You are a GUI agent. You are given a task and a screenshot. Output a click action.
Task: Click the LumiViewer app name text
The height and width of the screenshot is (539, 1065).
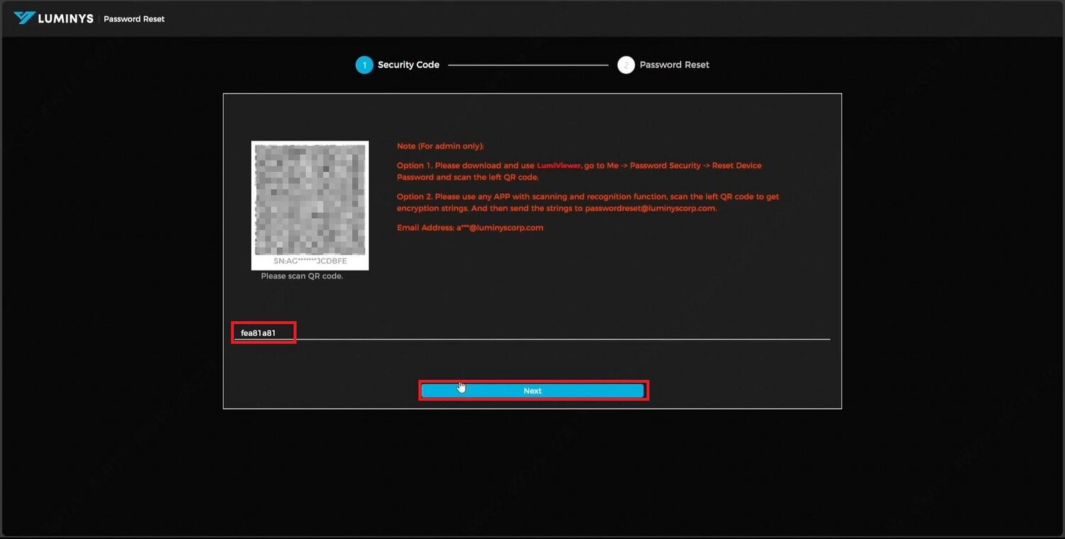(559, 165)
